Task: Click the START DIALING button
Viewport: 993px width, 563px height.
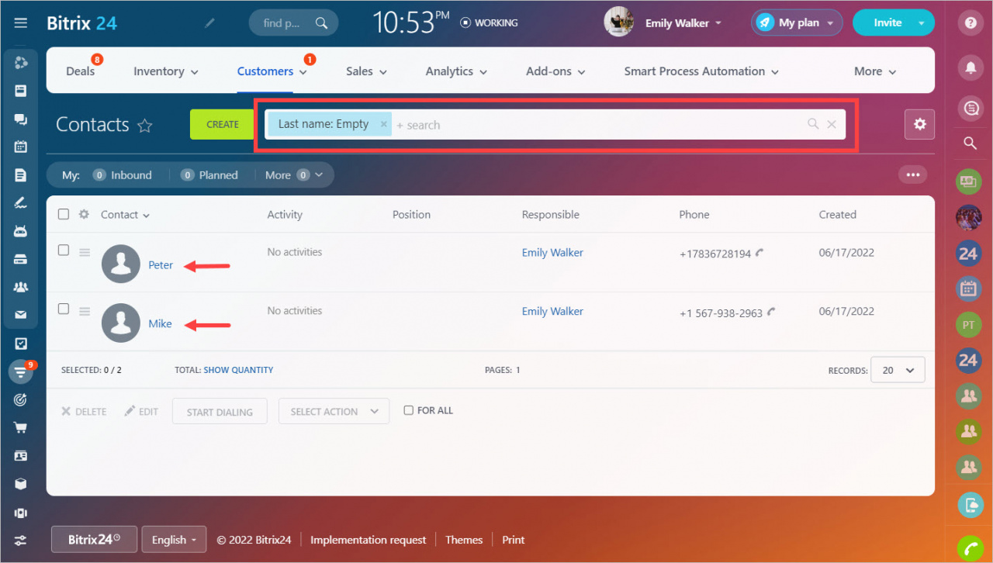Action: point(220,412)
